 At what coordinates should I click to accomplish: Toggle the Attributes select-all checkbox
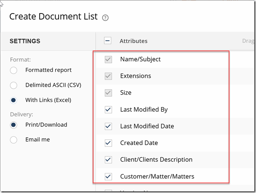(x=108, y=41)
